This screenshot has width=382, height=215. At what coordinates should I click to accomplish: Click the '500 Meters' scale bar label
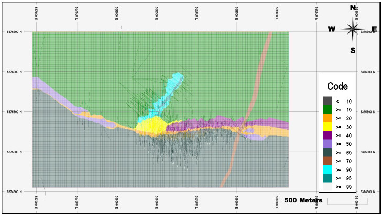point(303,200)
